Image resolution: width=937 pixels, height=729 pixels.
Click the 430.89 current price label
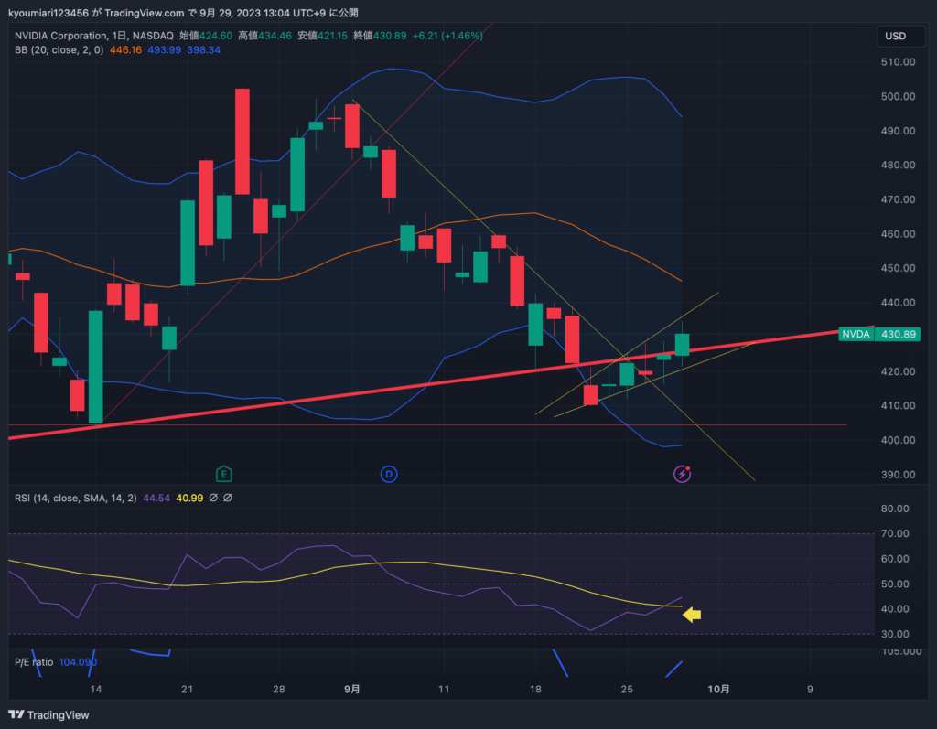point(898,334)
